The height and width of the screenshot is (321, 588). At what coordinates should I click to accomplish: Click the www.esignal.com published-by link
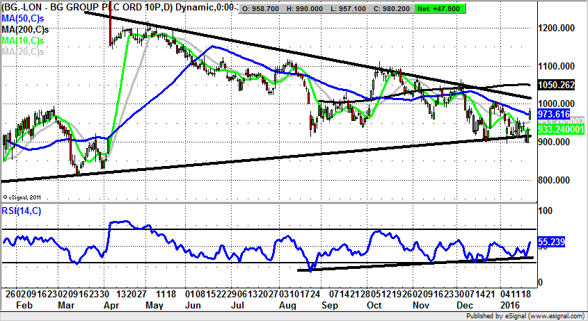point(555,316)
